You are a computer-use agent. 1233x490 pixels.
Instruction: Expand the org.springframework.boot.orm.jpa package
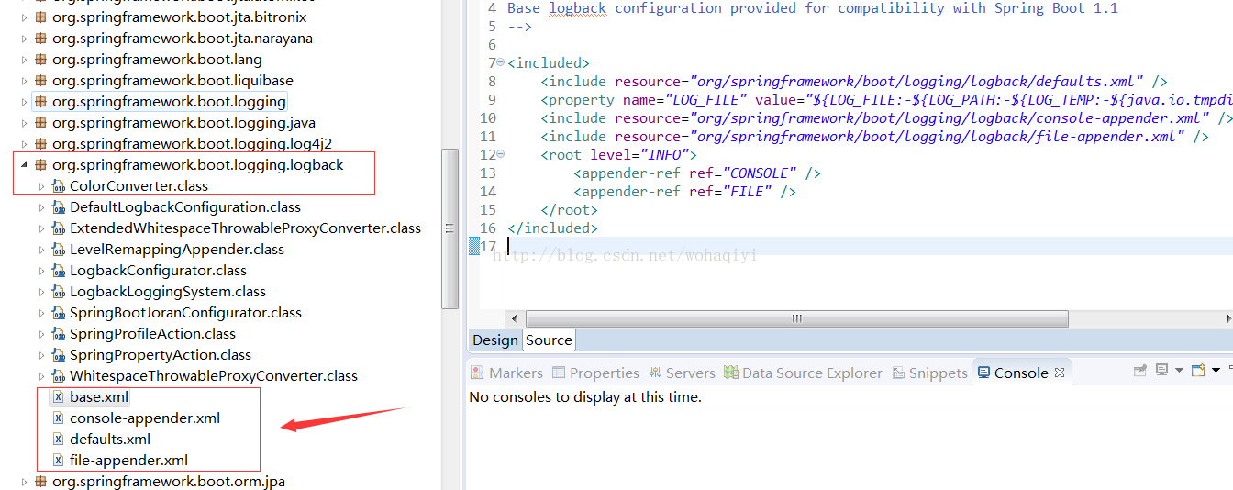click(x=24, y=482)
